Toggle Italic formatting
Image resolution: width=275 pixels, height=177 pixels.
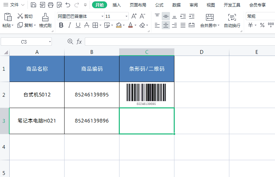(70, 25)
